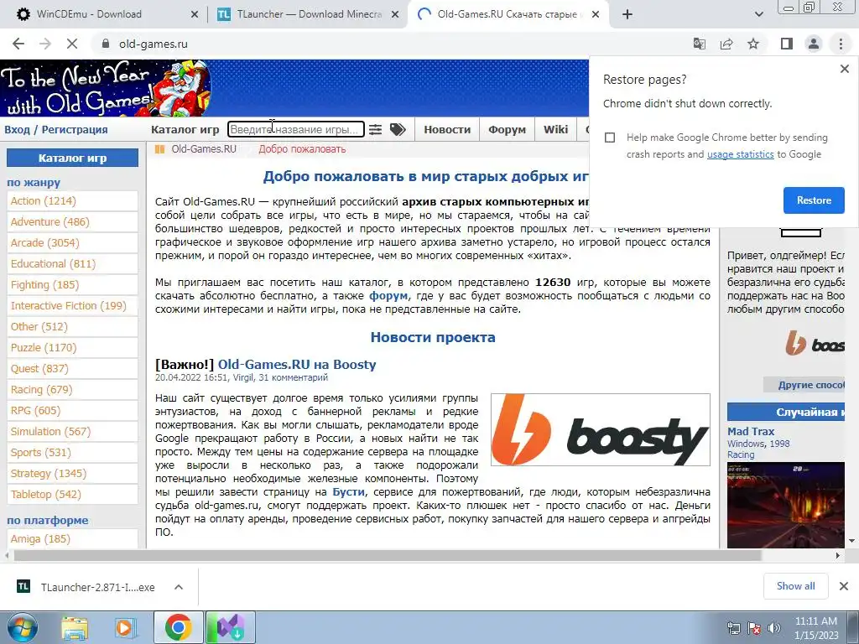This screenshot has width=859, height=644.
Task: Open Old-Games.RU breadcrumb link
Action: [x=204, y=149]
